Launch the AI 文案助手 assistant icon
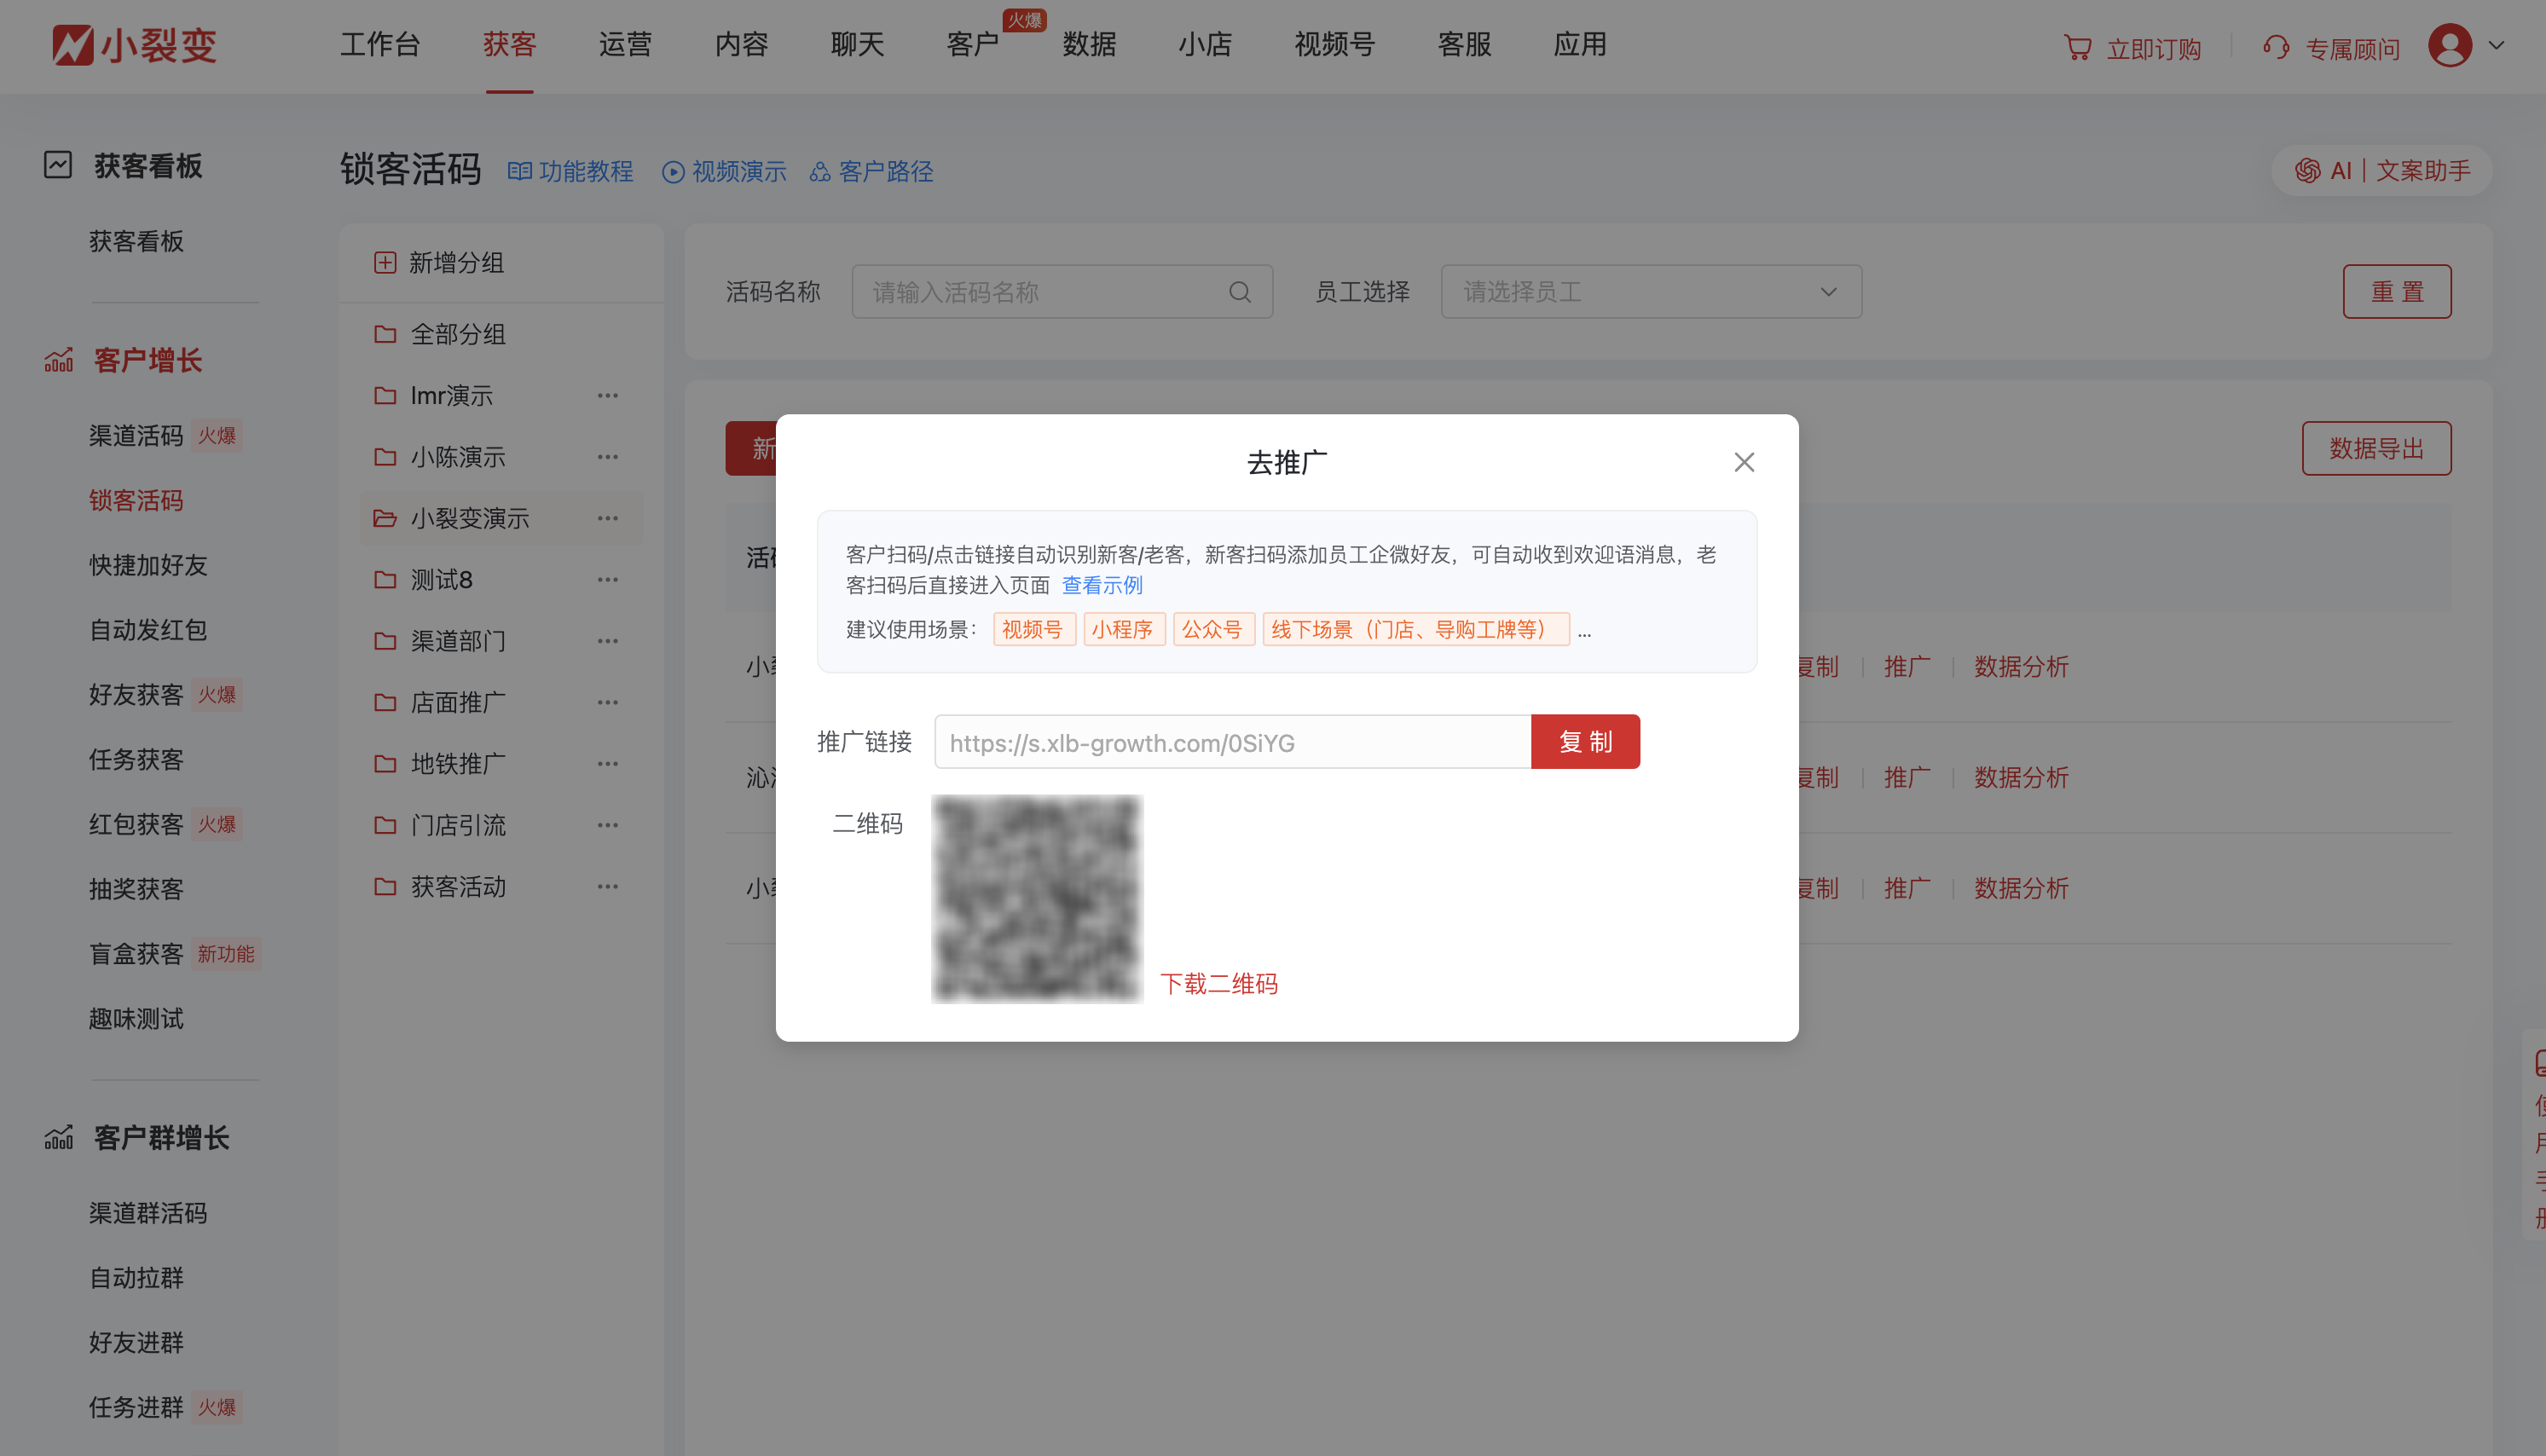This screenshot has height=1456, width=2546. [x=2309, y=170]
